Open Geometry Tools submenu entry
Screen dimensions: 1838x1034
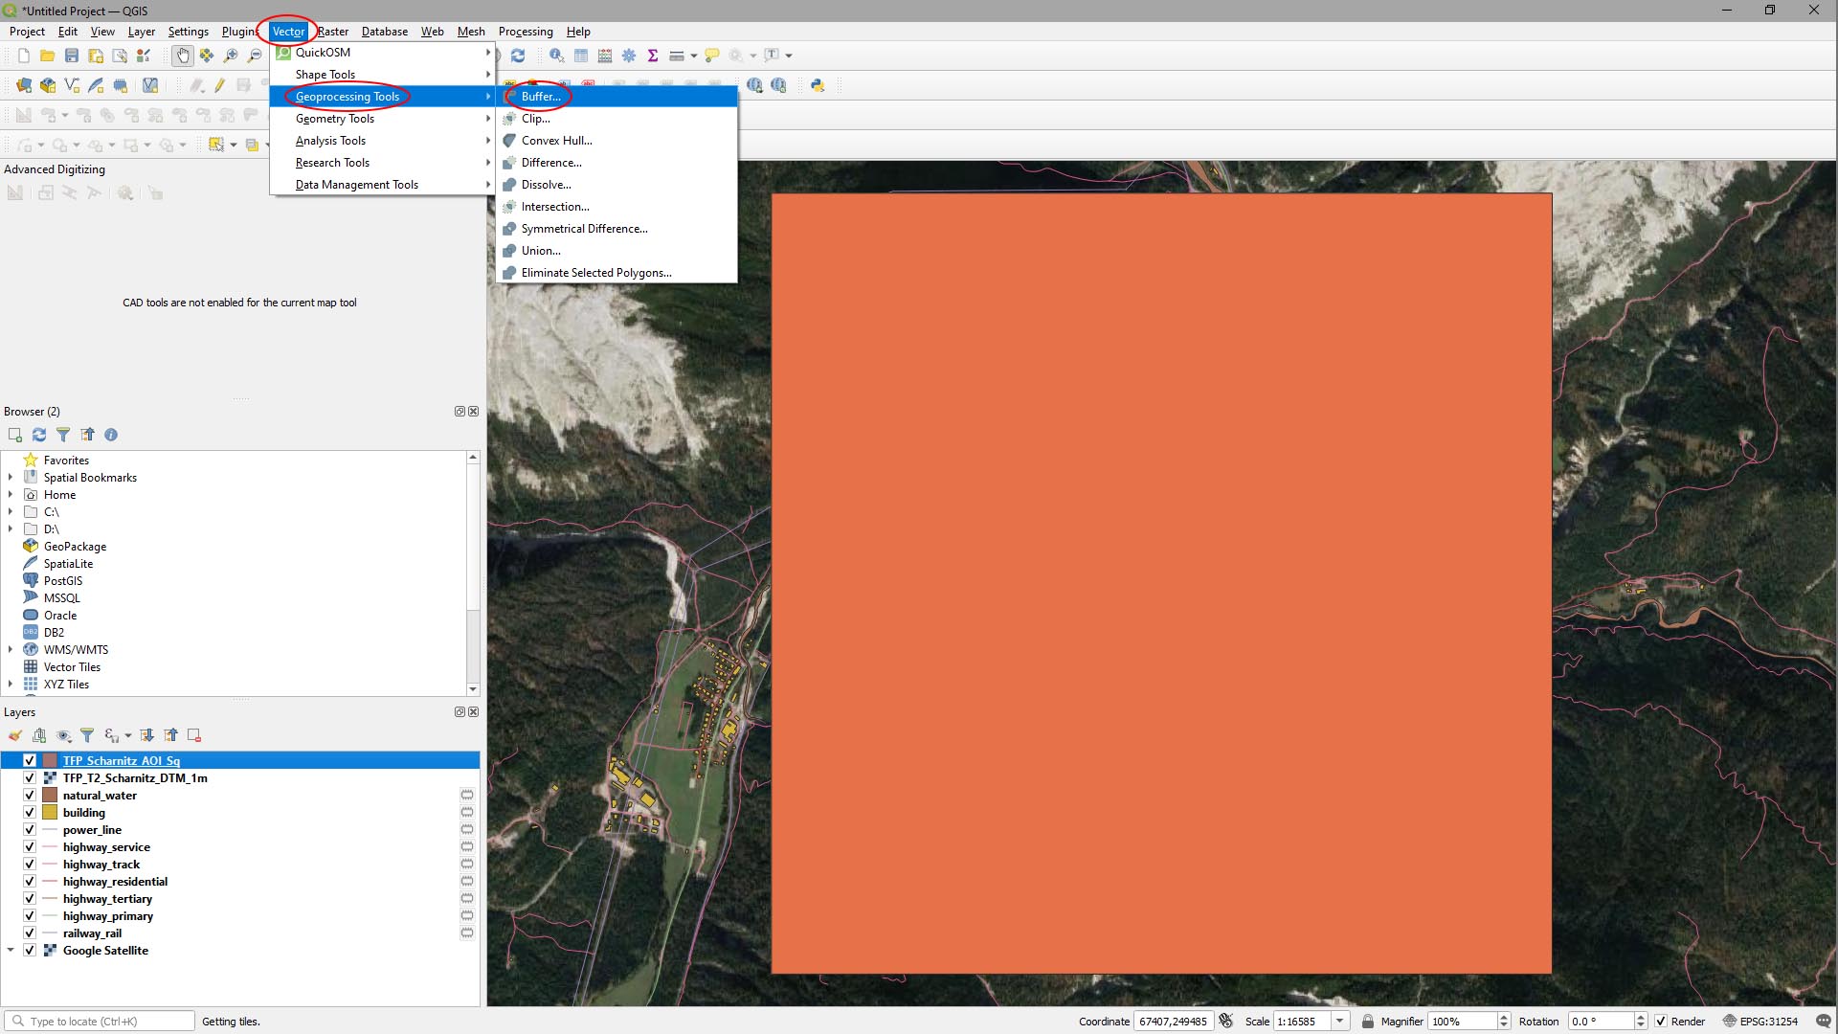[x=383, y=118]
